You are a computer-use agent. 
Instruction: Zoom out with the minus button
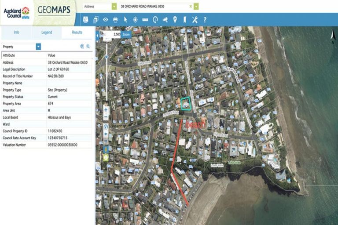[x=106, y=116]
